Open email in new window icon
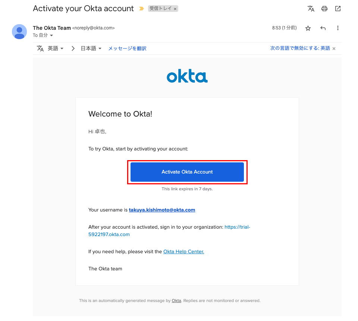This screenshot has height=321, width=358. click(338, 9)
